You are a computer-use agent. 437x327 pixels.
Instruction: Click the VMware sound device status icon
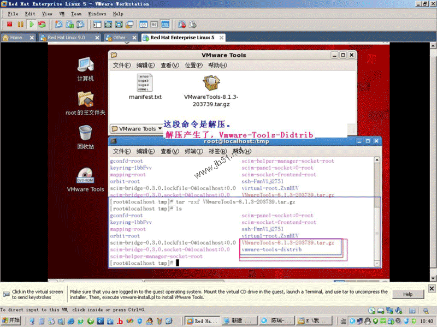click(x=399, y=310)
